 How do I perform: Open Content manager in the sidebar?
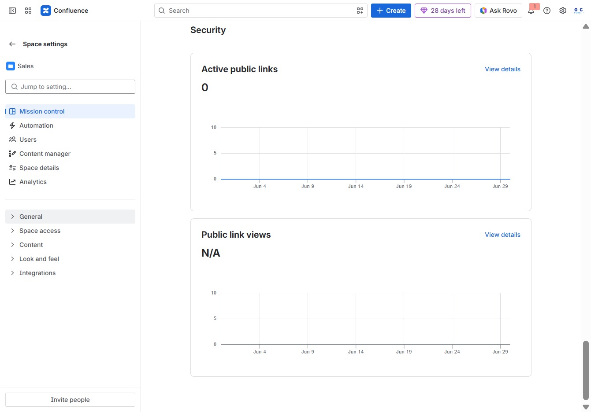coord(70,154)
